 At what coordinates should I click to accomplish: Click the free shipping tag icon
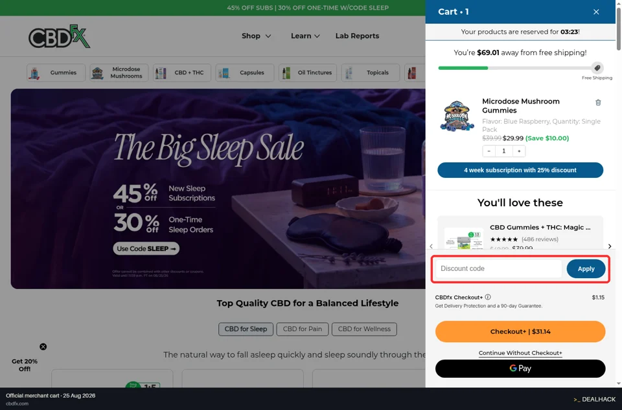(x=597, y=68)
